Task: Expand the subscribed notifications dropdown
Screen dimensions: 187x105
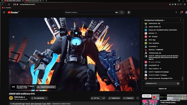Action: pyautogui.click(x=39, y=98)
